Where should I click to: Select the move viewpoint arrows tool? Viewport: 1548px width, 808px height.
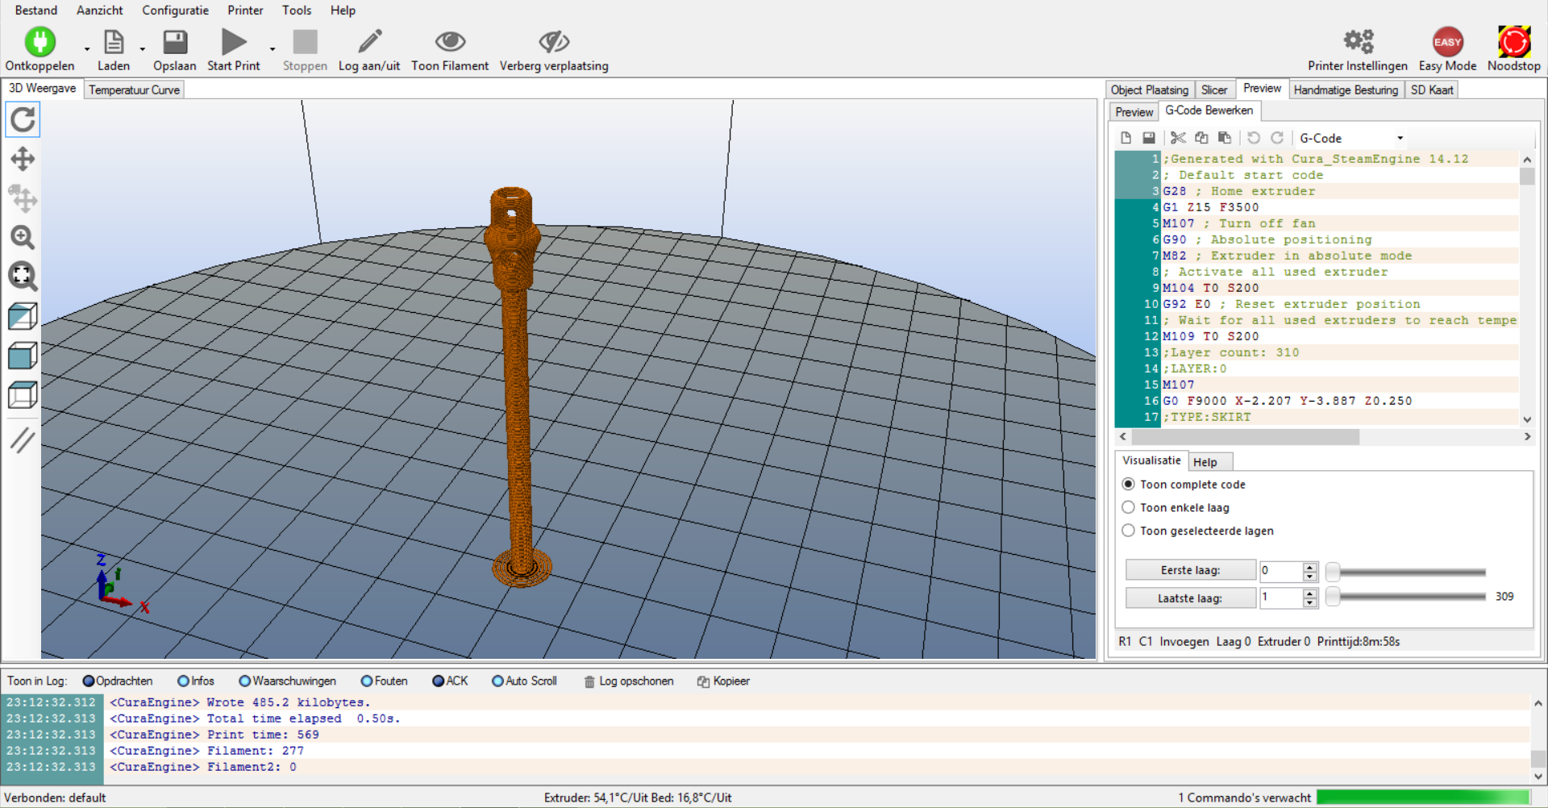(23, 160)
